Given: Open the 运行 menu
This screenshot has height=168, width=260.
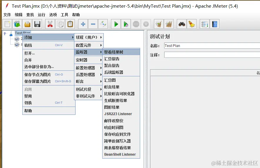Looking at the screenshot, I should [41, 15].
